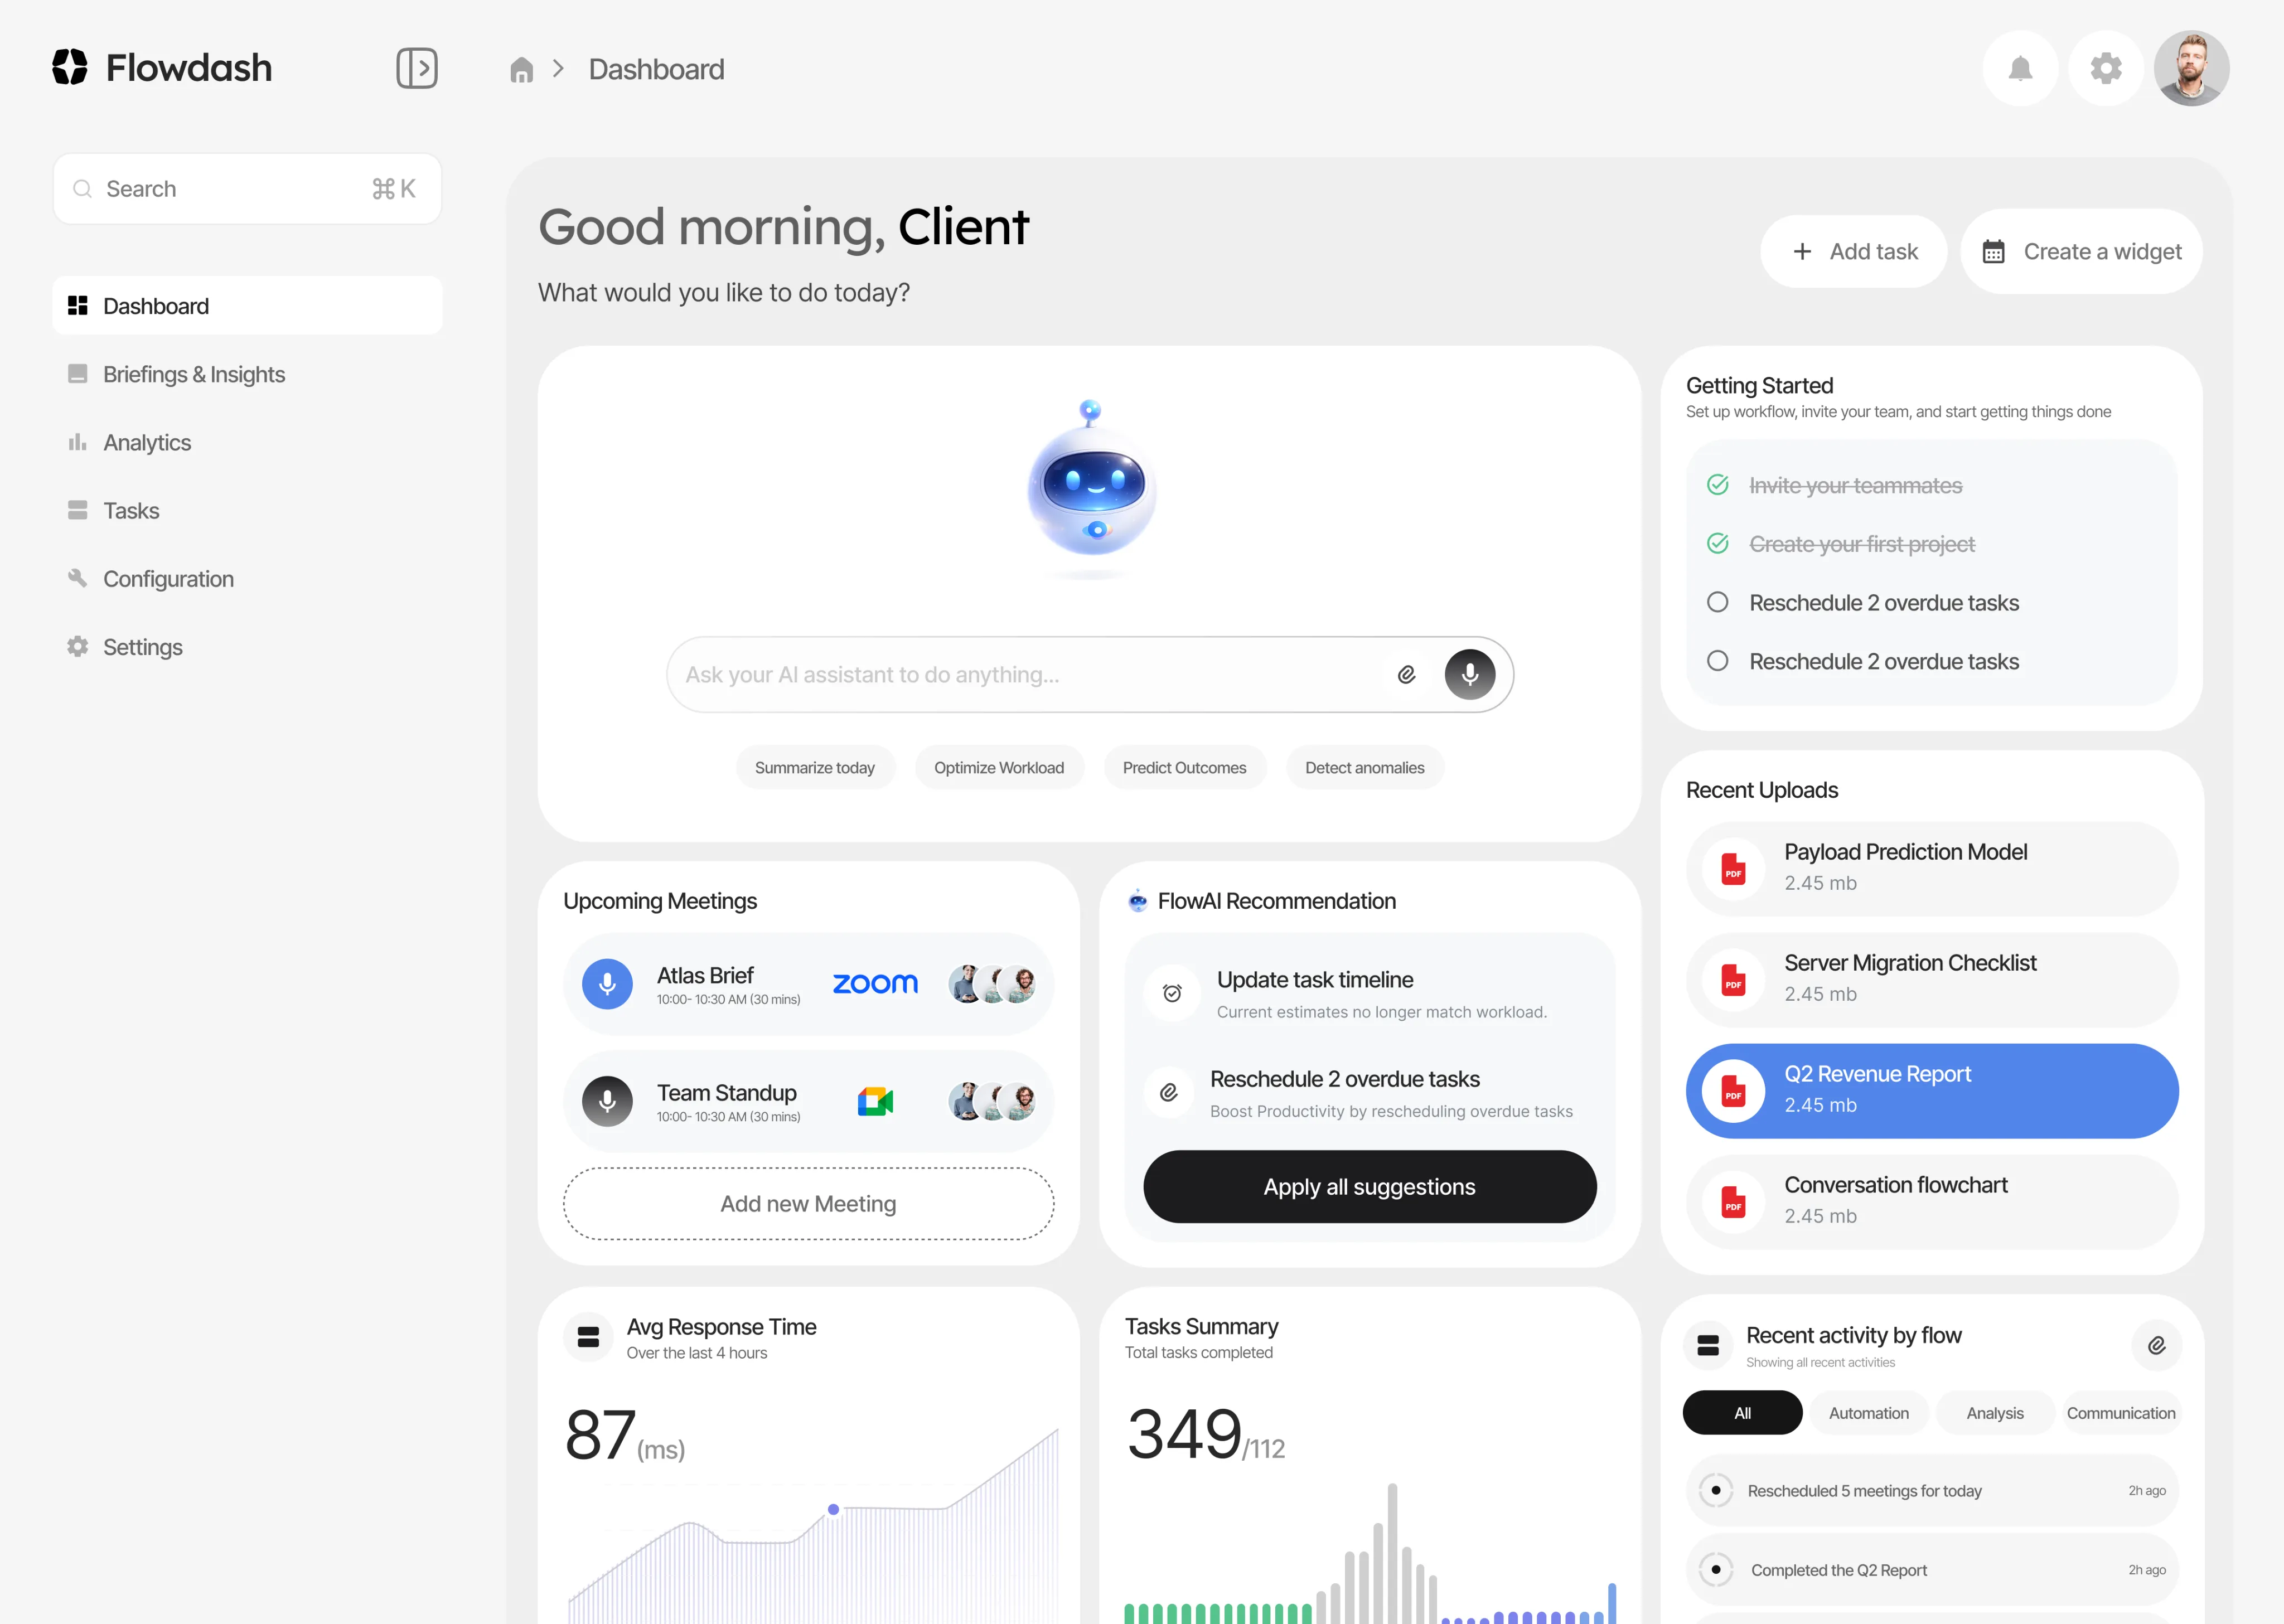Click the notification bell icon
This screenshot has height=1624, width=2284.
pyautogui.click(x=2020, y=68)
